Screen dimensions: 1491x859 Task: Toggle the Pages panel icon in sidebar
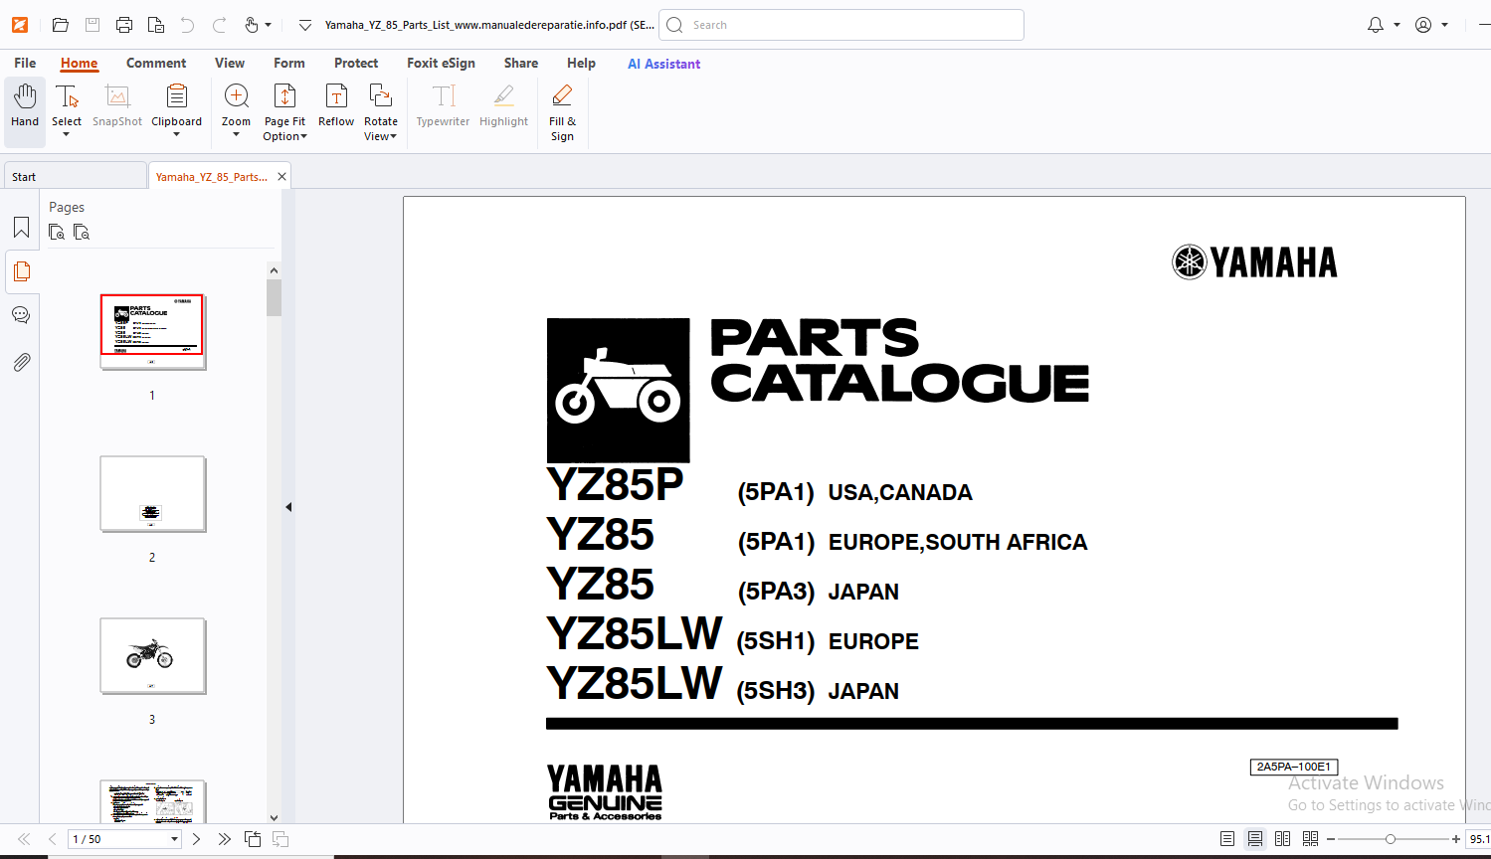[x=21, y=271]
